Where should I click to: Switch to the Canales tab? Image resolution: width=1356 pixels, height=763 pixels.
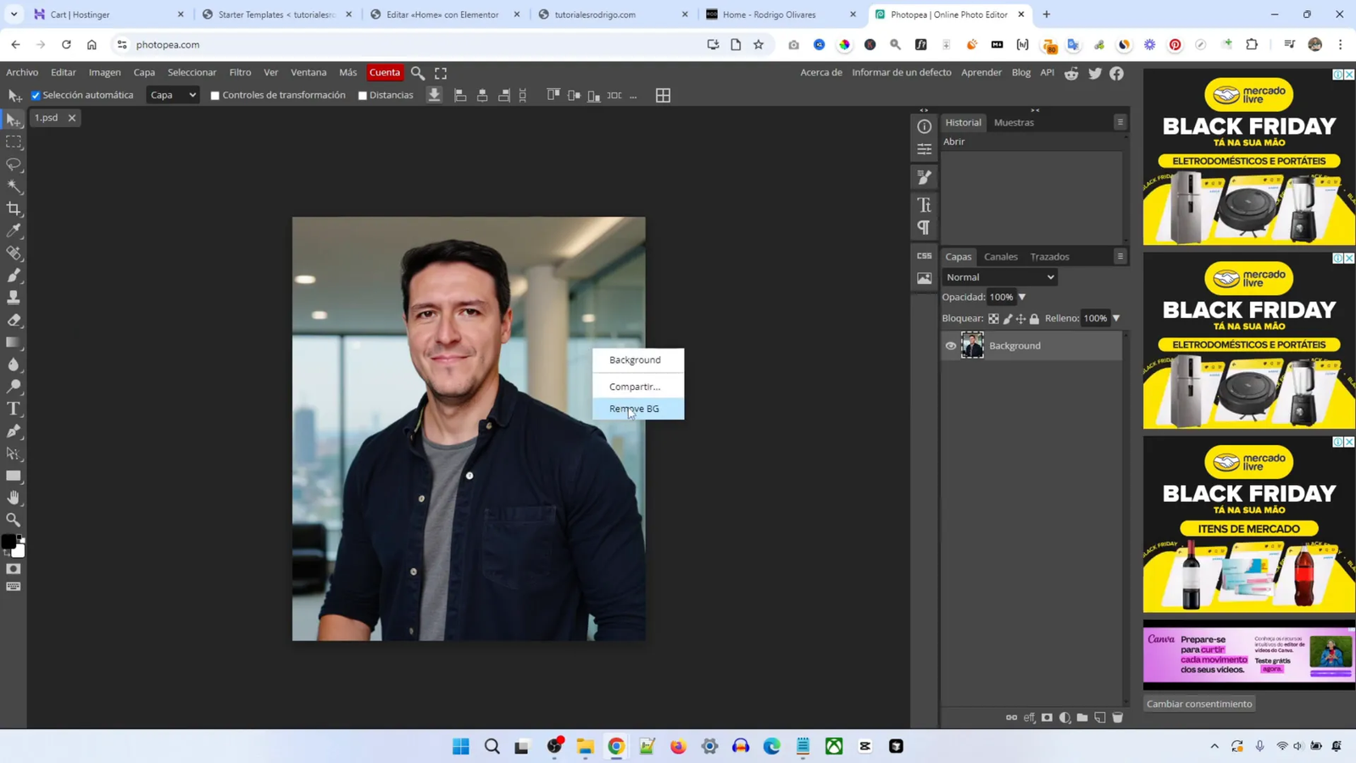point(1000,257)
